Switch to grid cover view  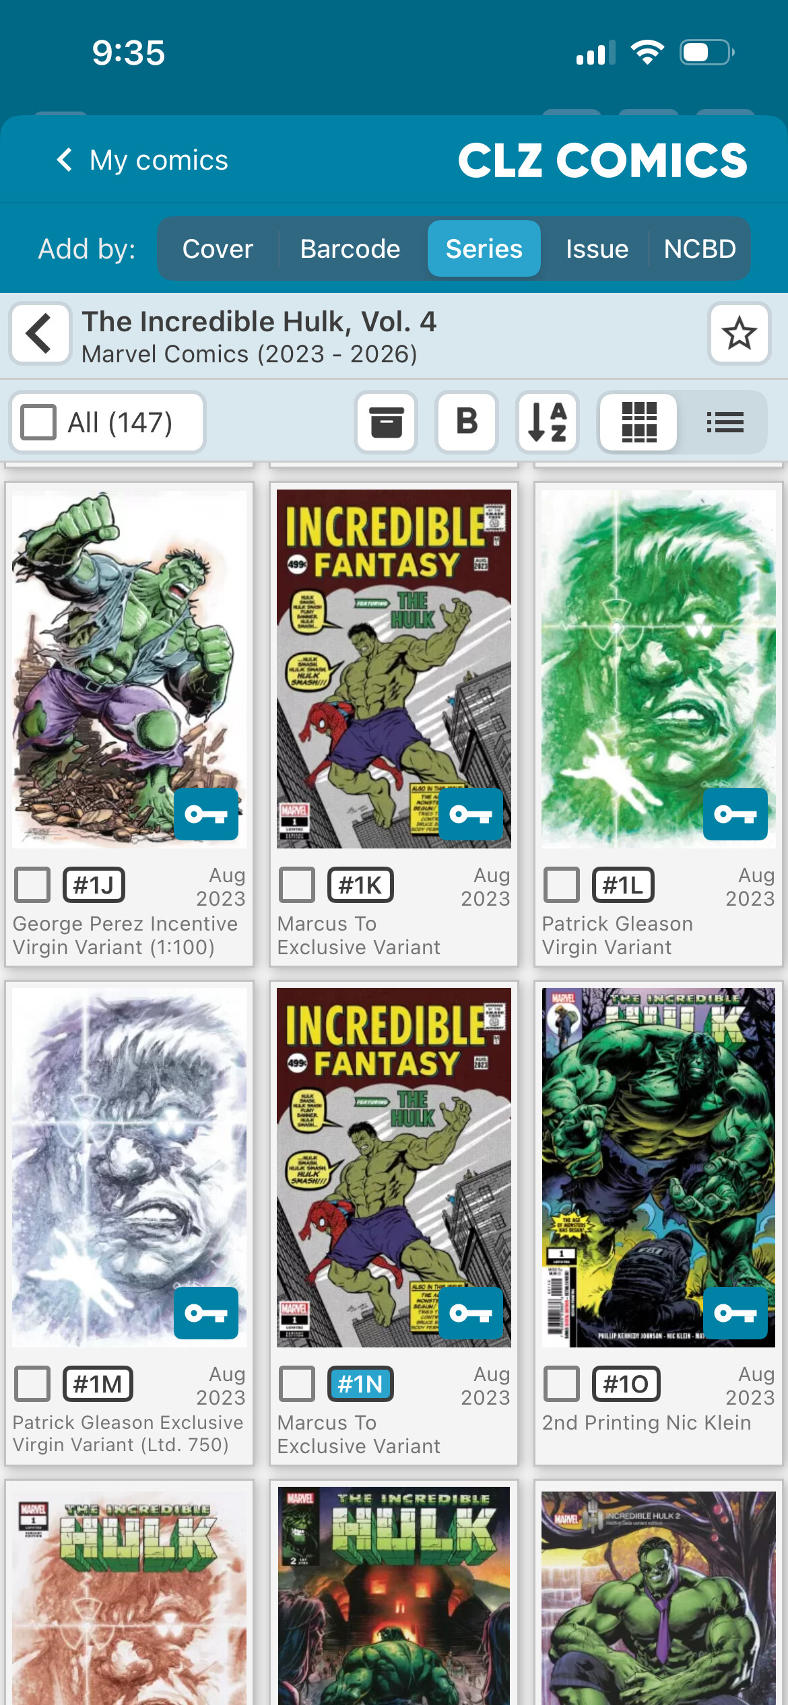pos(639,422)
